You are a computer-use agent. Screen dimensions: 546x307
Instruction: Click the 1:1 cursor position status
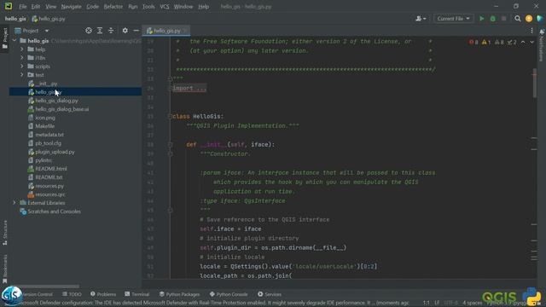pyautogui.click(x=427, y=303)
